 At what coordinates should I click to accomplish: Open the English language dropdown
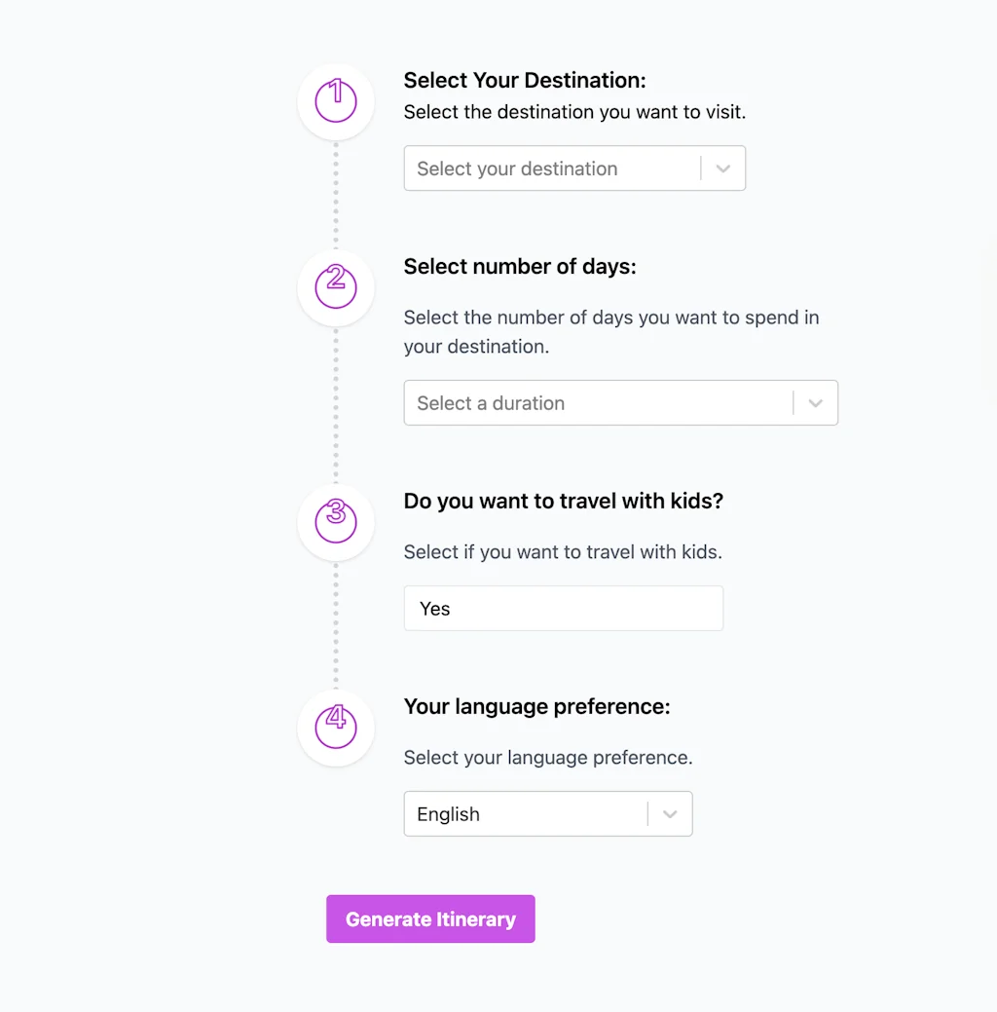point(525,814)
